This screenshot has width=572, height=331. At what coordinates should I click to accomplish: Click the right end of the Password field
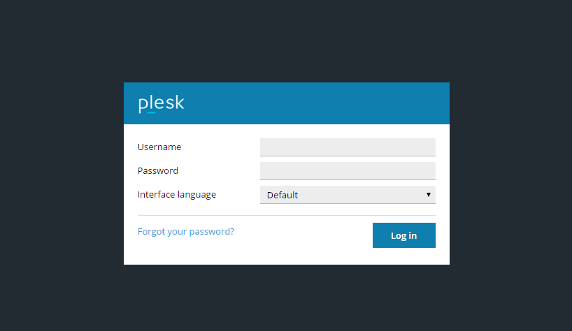coord(428,170)
